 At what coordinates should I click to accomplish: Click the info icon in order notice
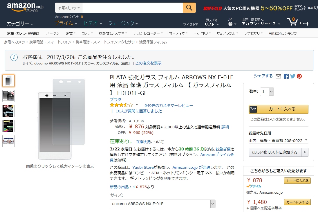pyautogui.click(x=14, y=57)
